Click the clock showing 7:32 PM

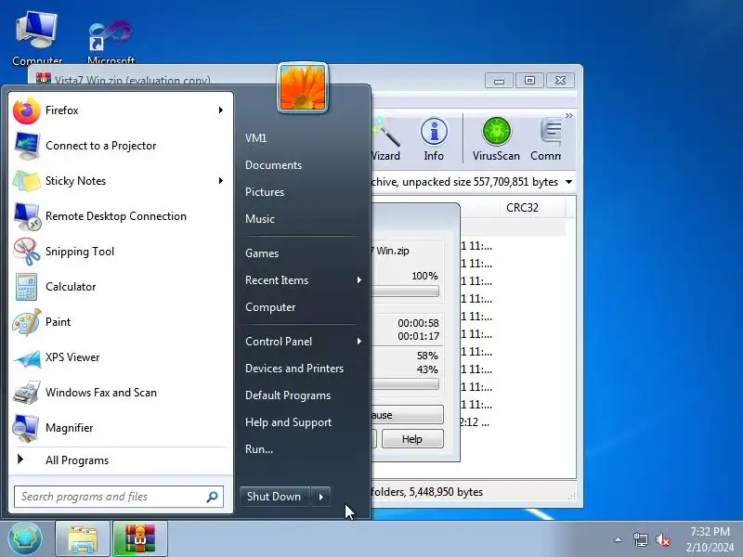(710, 531)
